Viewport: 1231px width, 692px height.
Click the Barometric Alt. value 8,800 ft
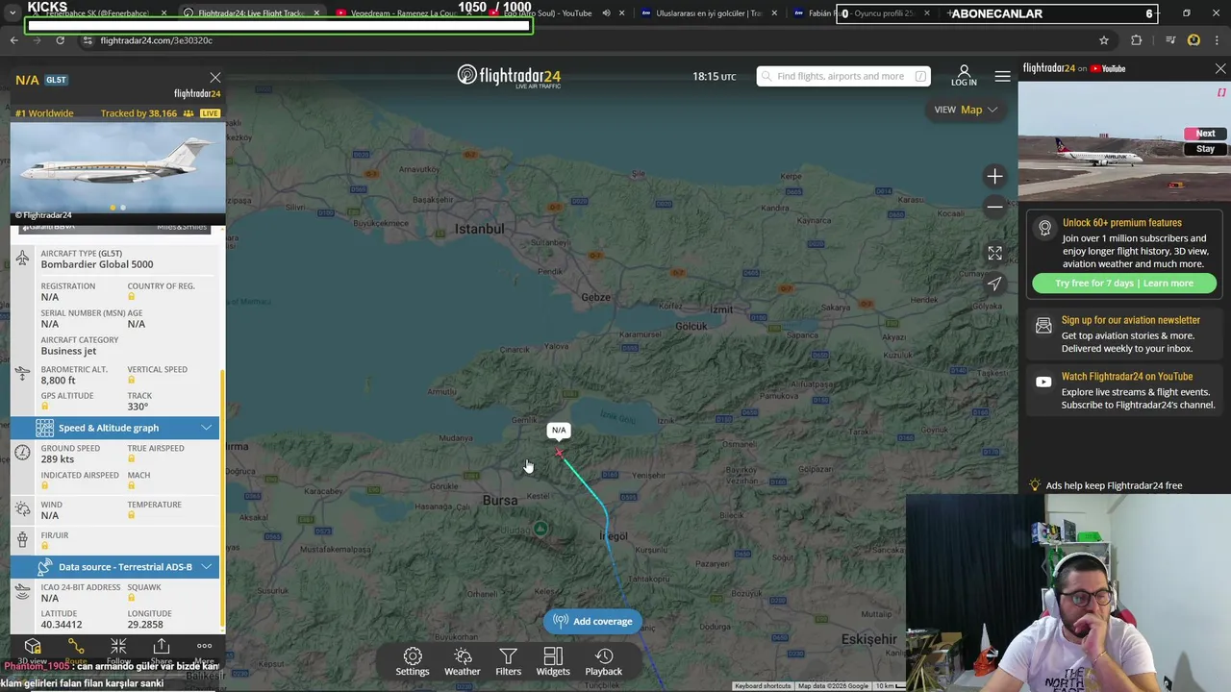point(58,381)
